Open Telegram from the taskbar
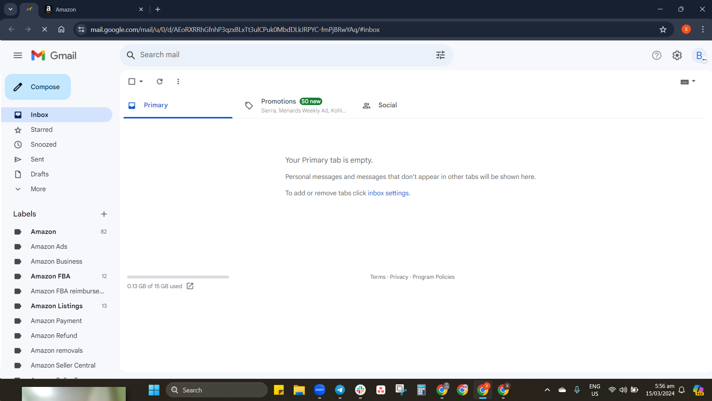The width and height of the screenshot is (712, 401). 340,390
